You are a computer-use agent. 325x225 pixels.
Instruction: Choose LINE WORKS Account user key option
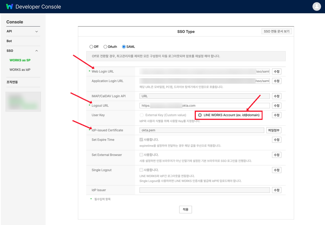tap(200, 115)
